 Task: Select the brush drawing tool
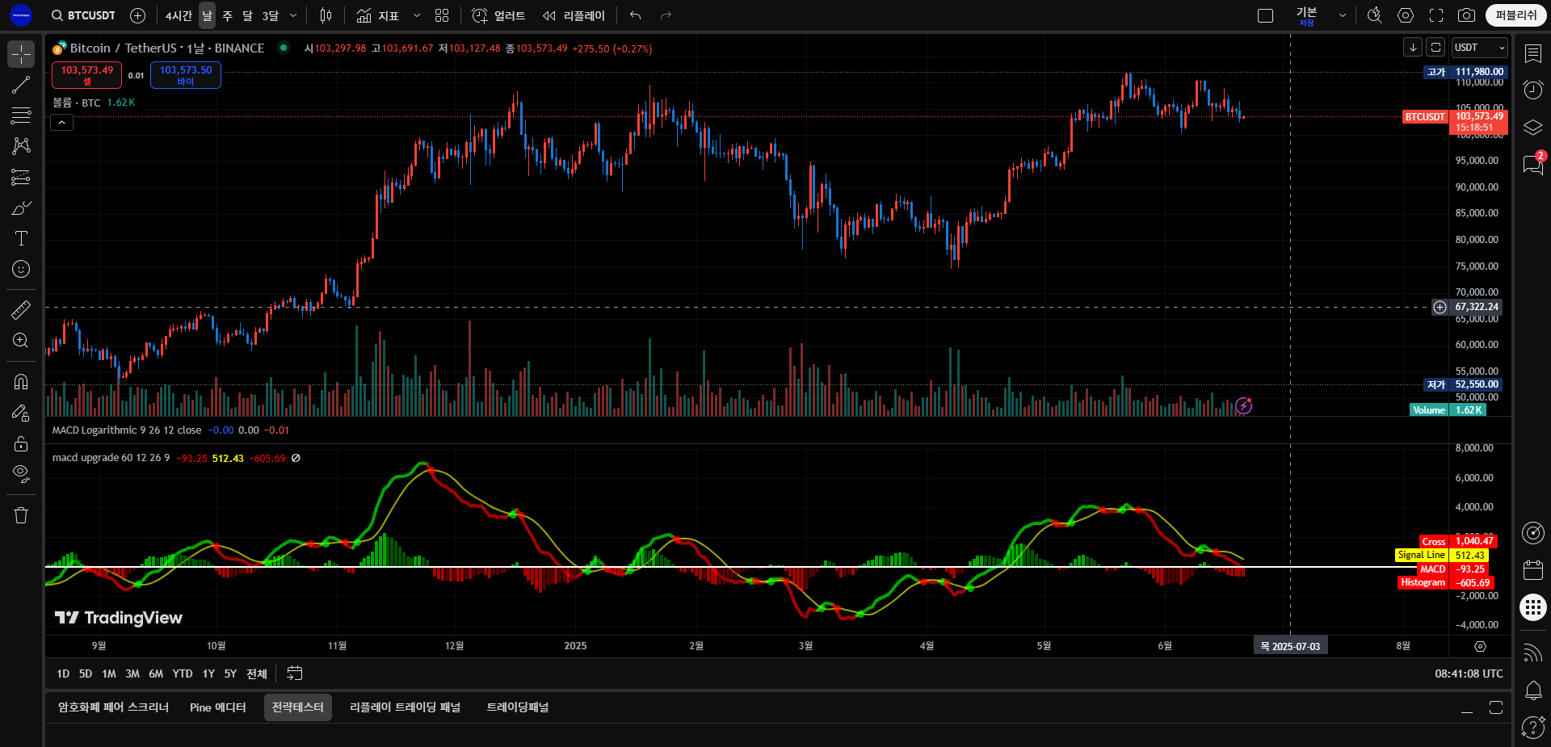tap(21, 208)
